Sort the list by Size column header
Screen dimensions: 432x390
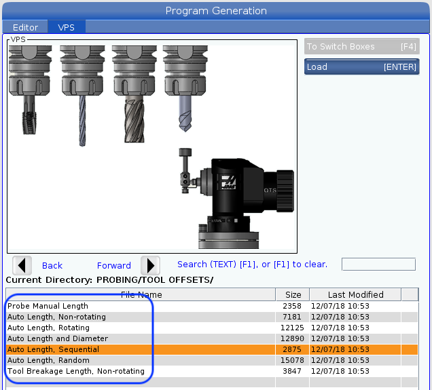coord(293,294)
